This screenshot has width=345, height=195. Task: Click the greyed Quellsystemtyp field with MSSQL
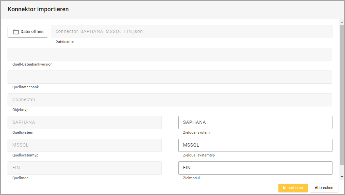[85, 145]
